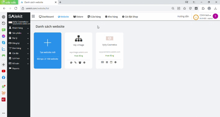Click list lines icon on VyVy Cosmetics card

[x=107, y=62]
